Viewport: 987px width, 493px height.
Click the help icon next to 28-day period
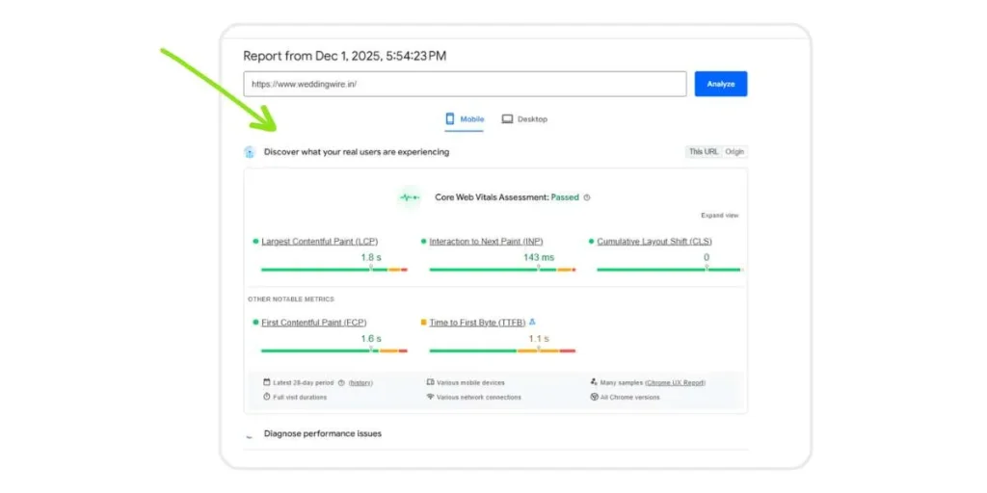point(341,382)
